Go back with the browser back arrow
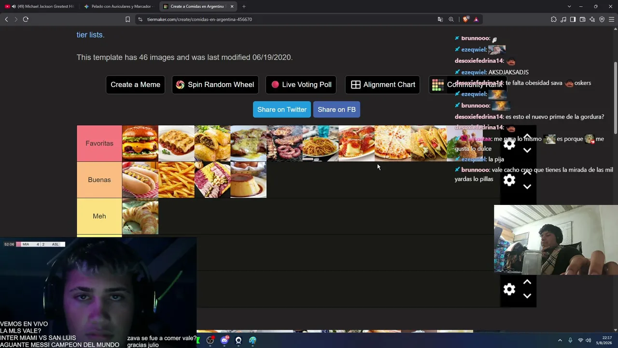The width and height of the screenshot is (618, 348). pyautogui.click(x=6, y=19)
